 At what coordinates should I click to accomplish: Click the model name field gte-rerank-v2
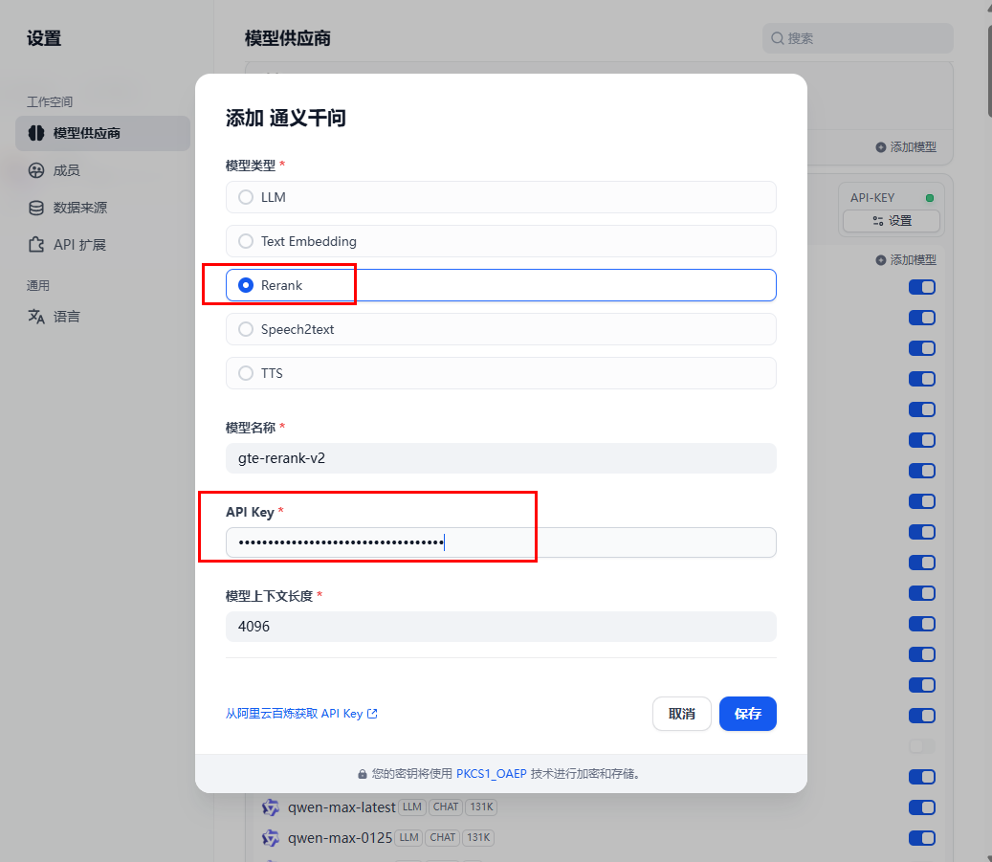tap(500, 458)
